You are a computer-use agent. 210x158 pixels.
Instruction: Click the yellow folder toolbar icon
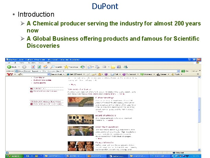[x=113, y=67]
